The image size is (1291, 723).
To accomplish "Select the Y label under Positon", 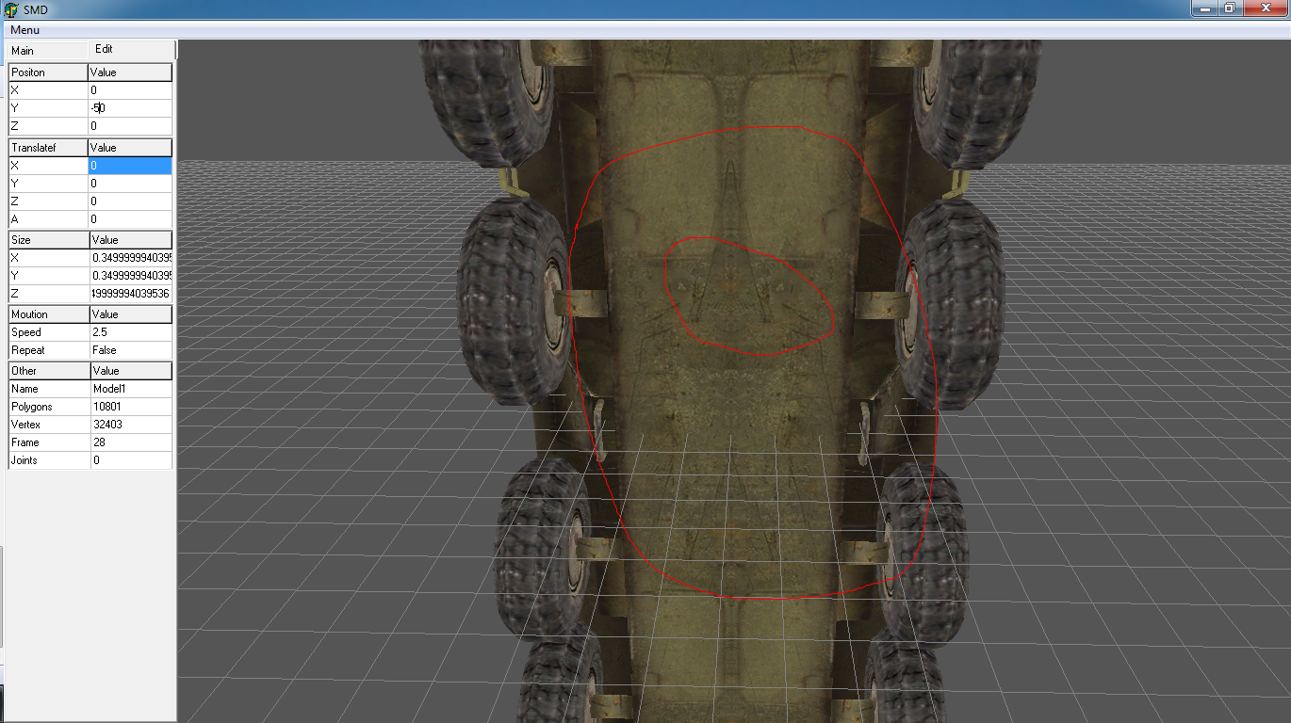I will (48, 108).
